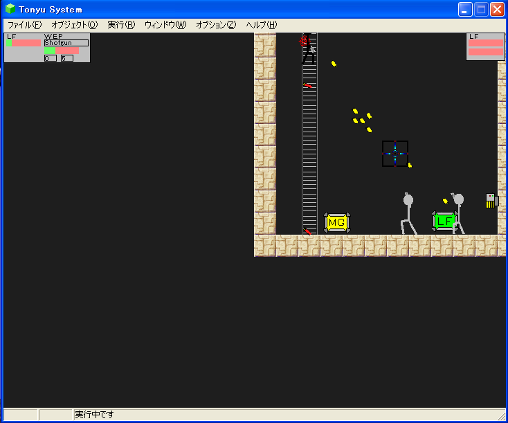Click the 実行中です status bar text
The width and height of the screenshot is (508, 423).
click(94, 414)
